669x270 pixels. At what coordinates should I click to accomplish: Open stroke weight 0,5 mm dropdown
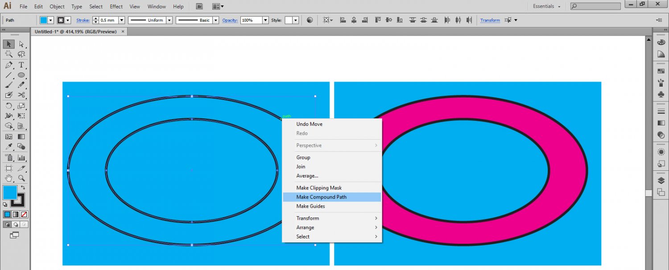121,20
